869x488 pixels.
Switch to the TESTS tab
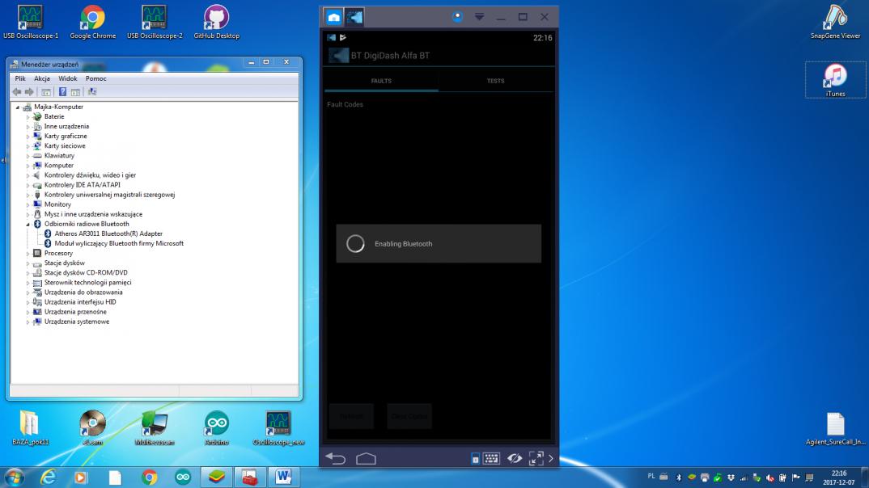pos(495,81)
